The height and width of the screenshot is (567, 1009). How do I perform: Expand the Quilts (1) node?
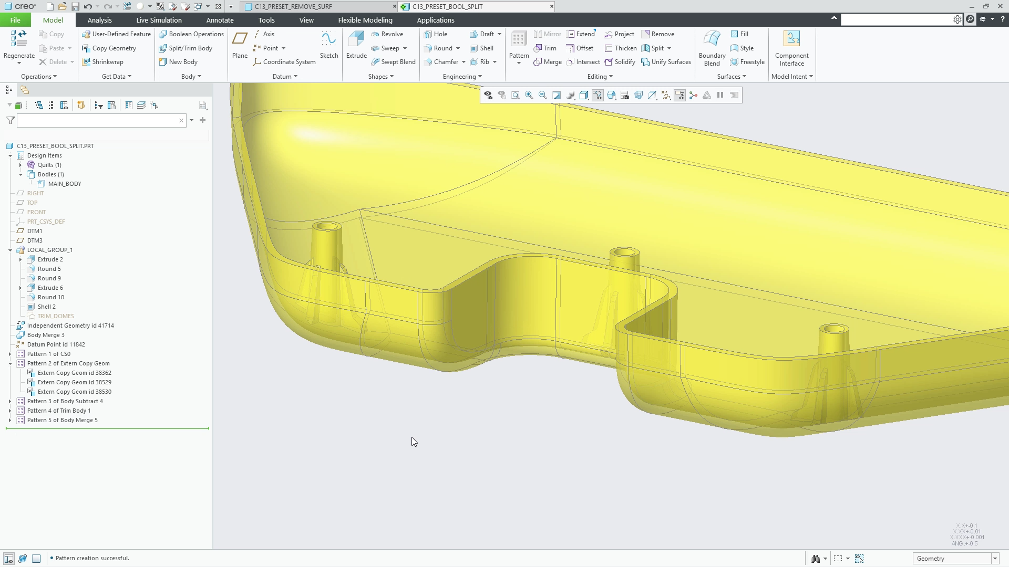(x=20, y=165)
